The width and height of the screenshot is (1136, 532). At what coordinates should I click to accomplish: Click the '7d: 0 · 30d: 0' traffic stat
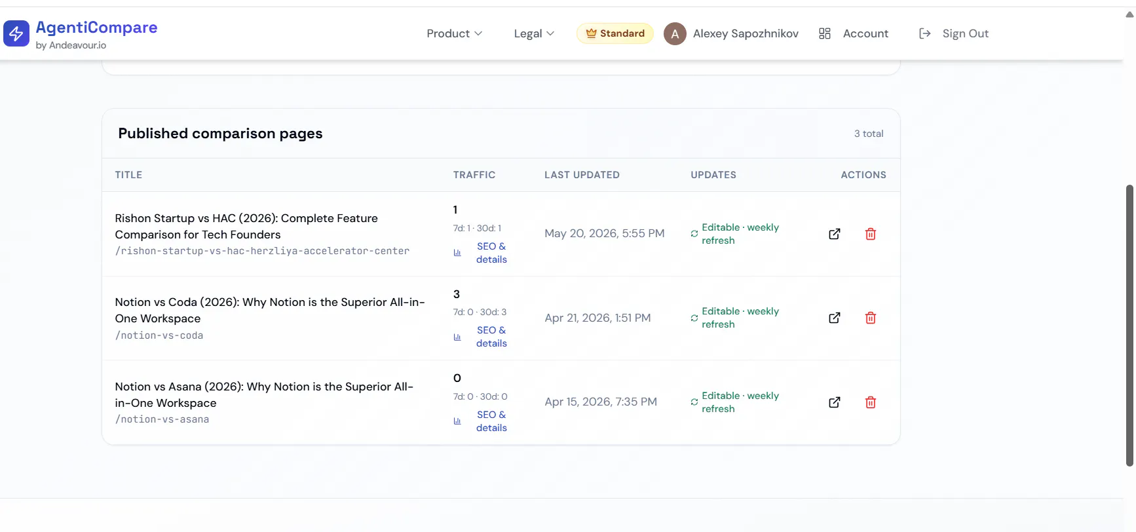pos(480,396)
